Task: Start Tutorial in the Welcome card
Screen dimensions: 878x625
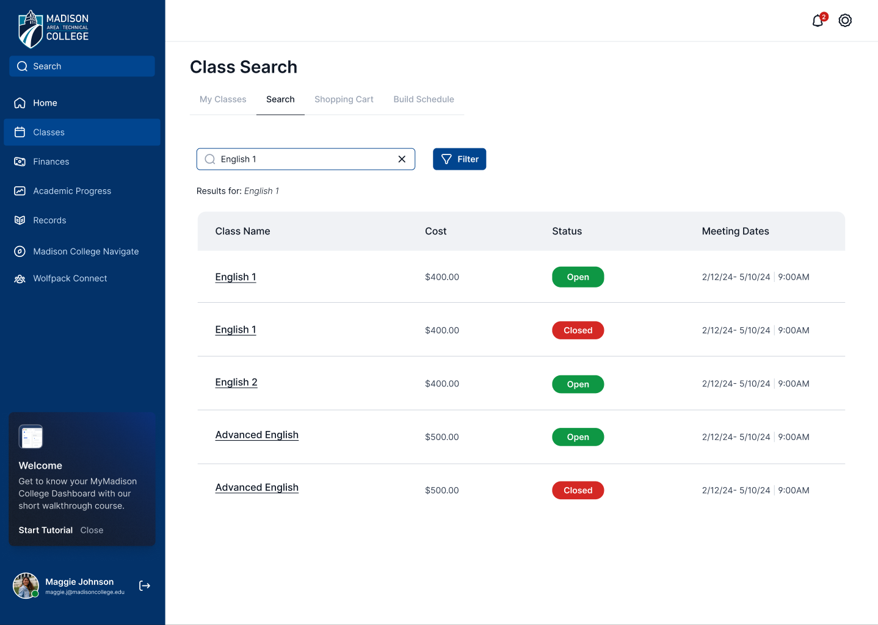Action: pyautogui.click(x=46, y=530)
